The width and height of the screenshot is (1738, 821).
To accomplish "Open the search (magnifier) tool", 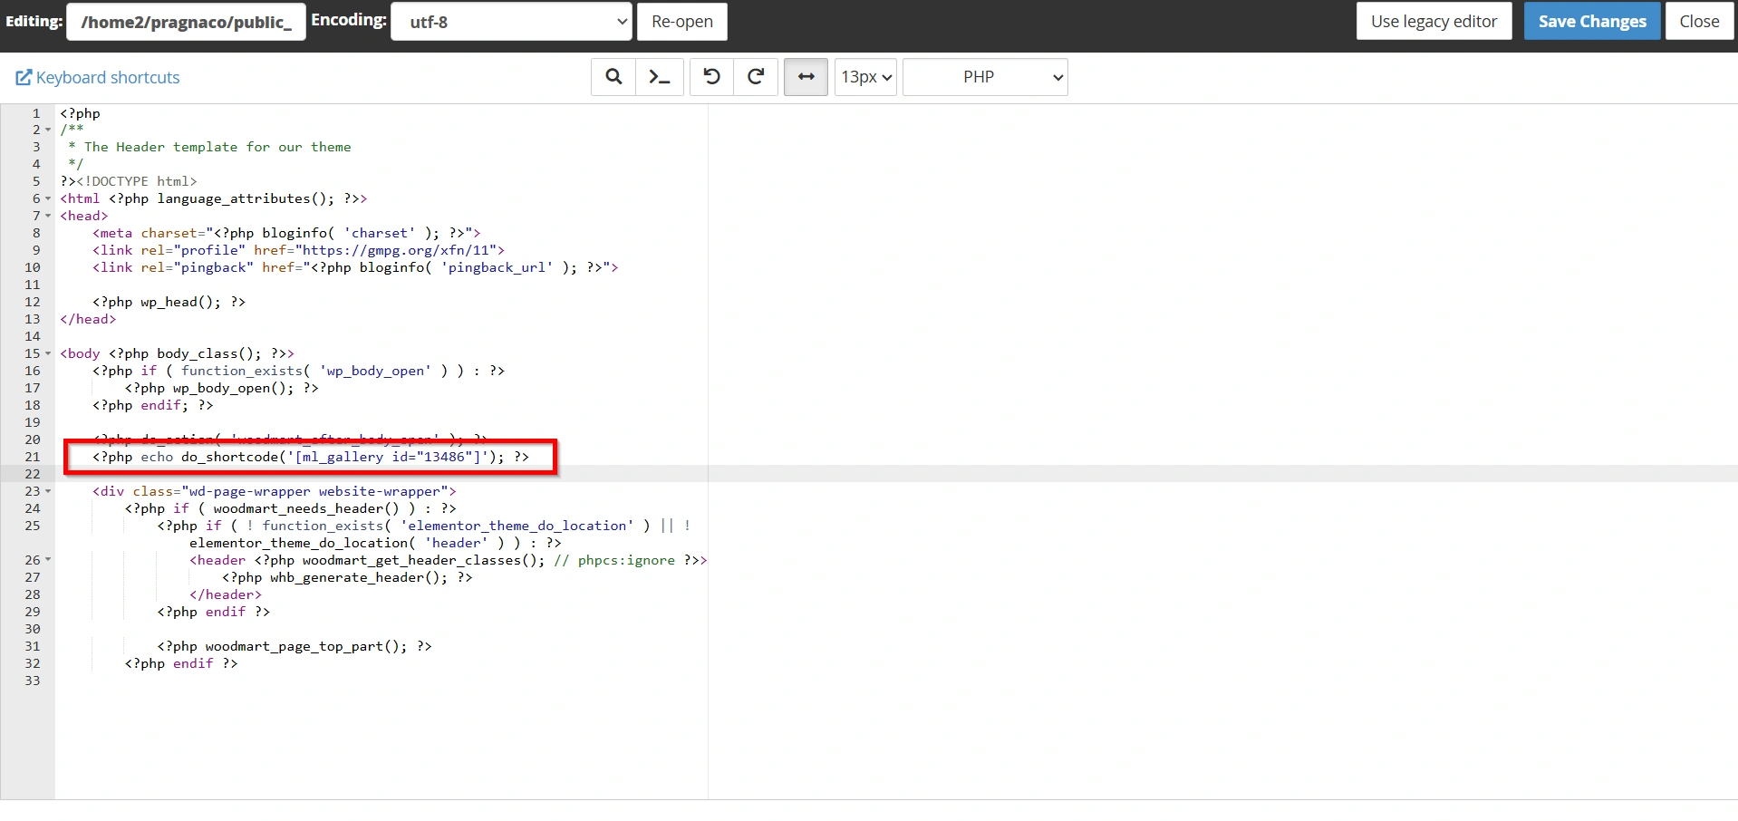I will (x=613, y=77).
